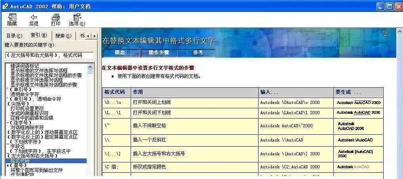Select the 操作步骤 topic tab
The height and width of the screenshot is (179, 403).
[159, 53]
